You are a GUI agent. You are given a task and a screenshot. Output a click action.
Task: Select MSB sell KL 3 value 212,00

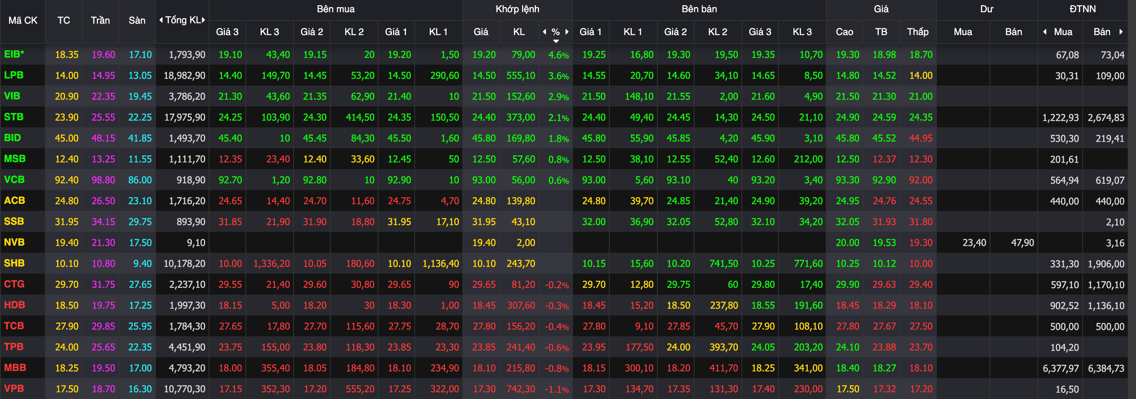pos(808,159)
